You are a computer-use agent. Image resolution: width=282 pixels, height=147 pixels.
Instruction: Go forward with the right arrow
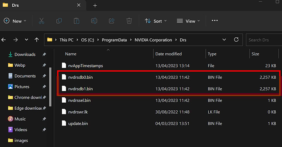coord(16,40)
